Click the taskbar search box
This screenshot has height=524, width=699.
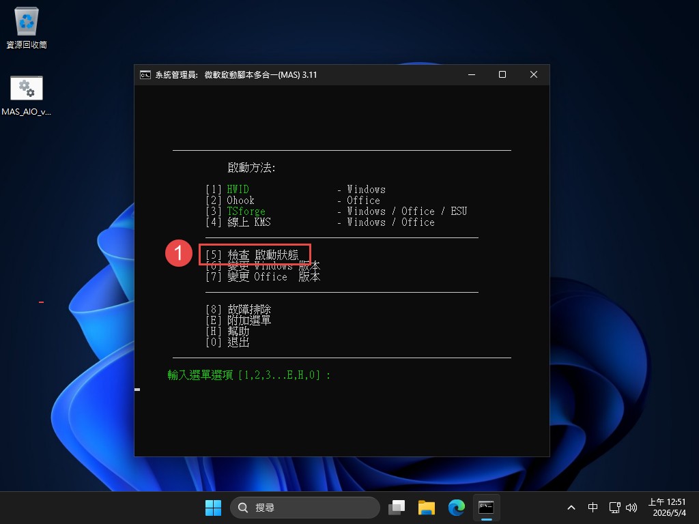coord(305,508)
